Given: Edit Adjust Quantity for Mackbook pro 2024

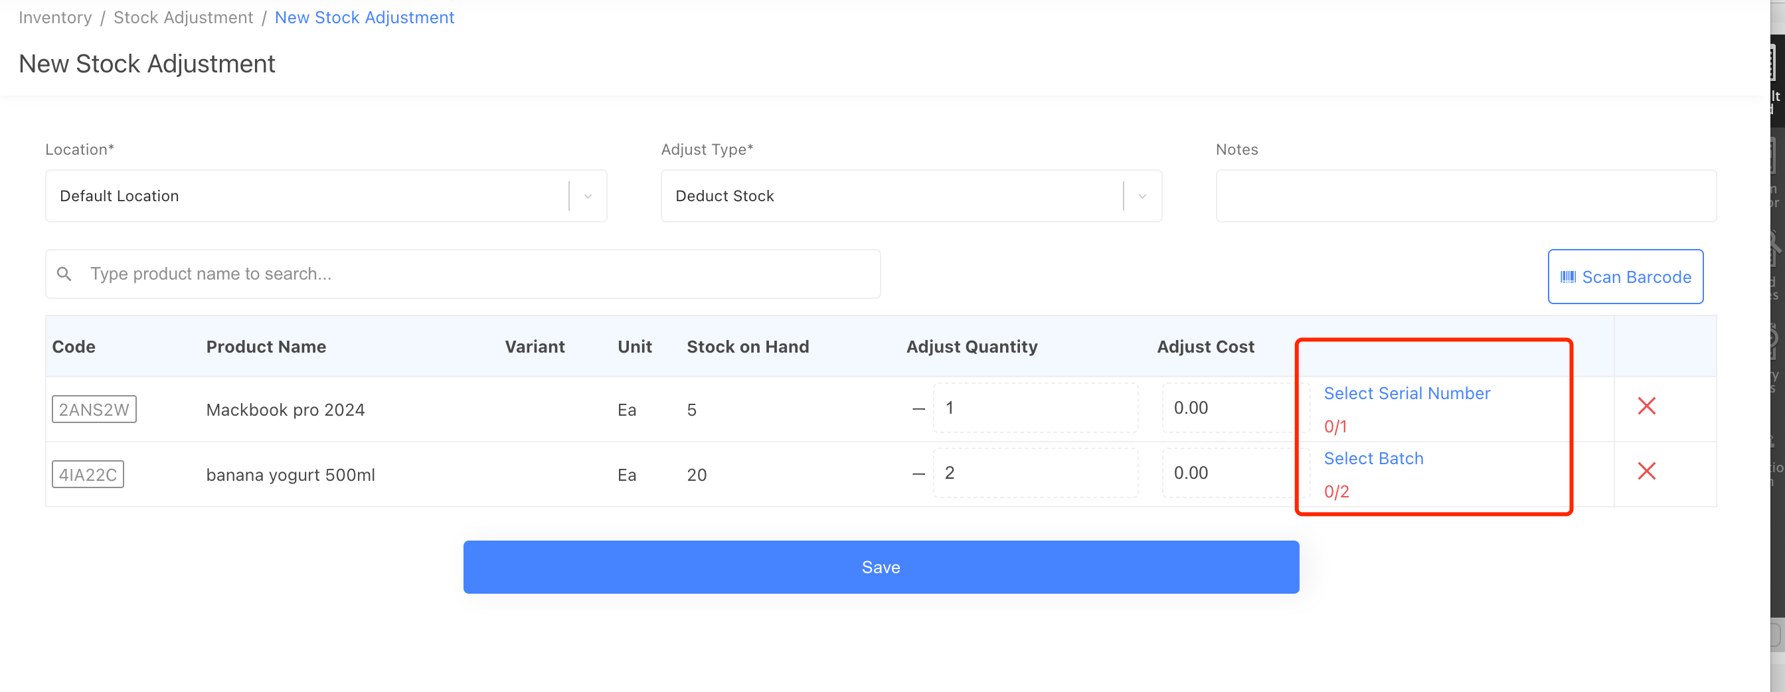Looking at the screenshot, I should click(1035, 408).
